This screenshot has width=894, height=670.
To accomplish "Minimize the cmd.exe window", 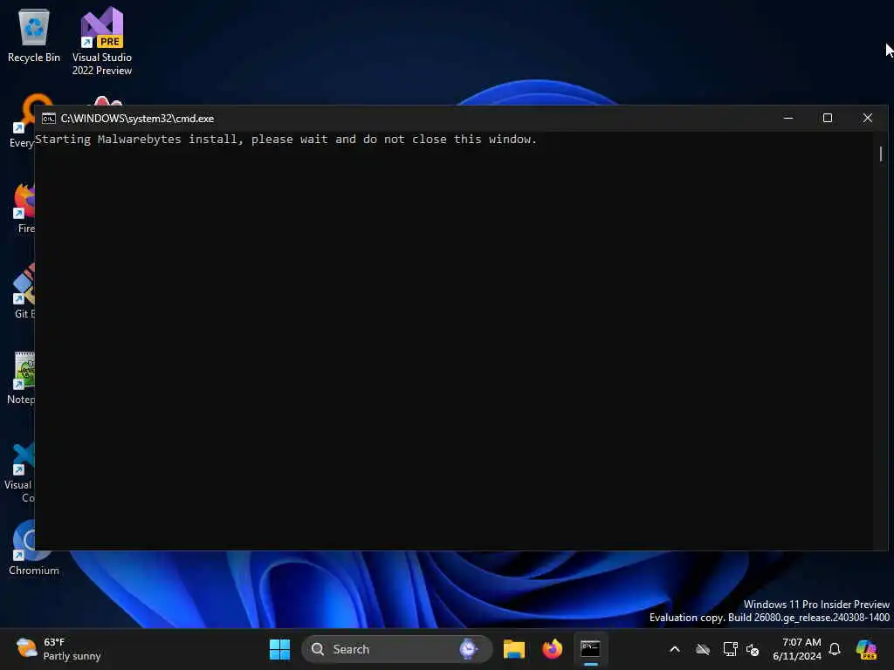I will (788, 118).
